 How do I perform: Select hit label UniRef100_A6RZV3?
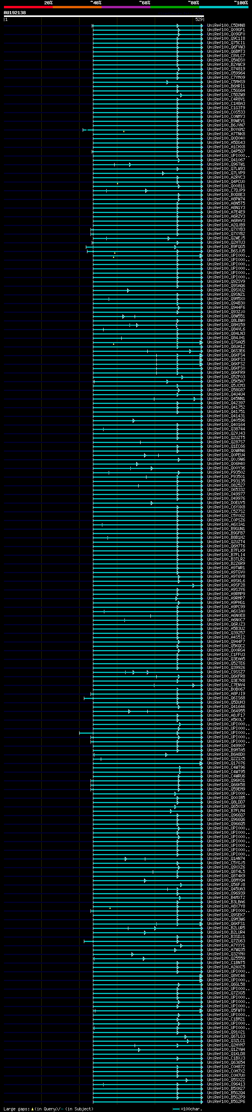pos(226,217)
